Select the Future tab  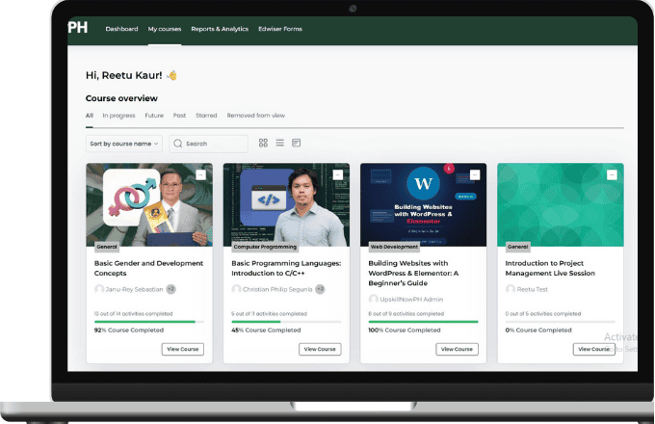click(154, 116)
